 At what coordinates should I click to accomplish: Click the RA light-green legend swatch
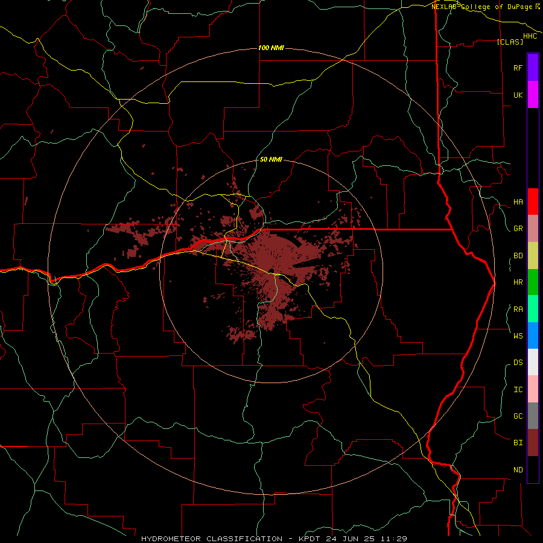[x=533, y=309]
